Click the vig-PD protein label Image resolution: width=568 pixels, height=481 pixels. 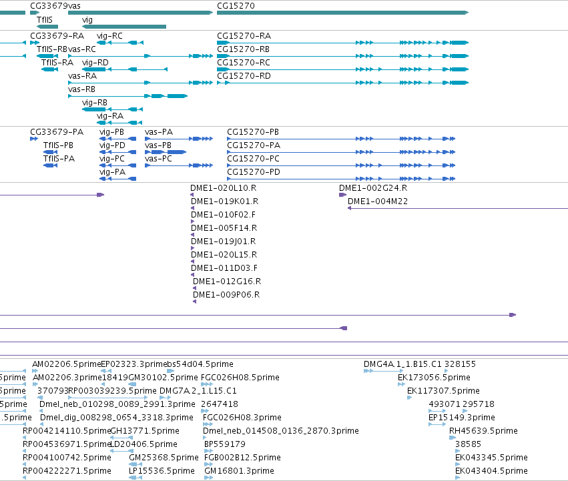pos(112,145)
